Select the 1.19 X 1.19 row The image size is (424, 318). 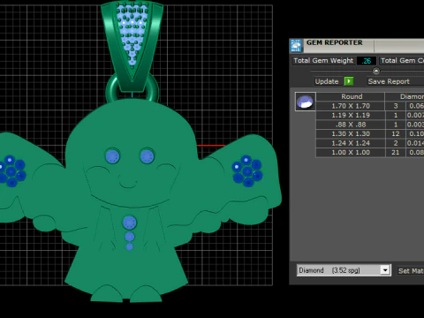tap(370, 115)
